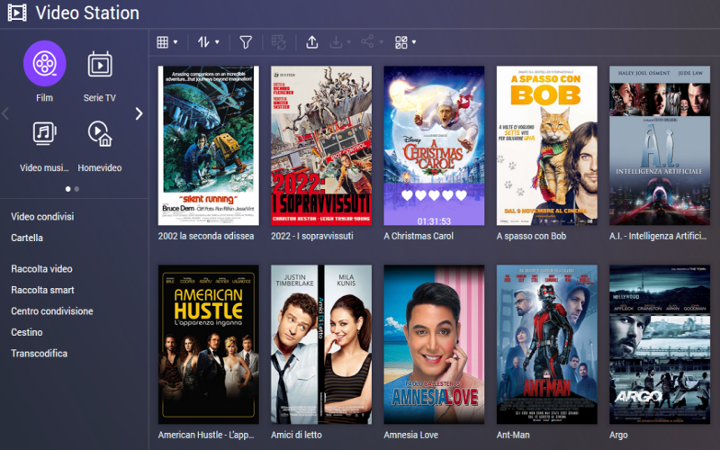Open the filter funnel icon
The width and height of the screenshot is (720, 450).
coord(246,42)
